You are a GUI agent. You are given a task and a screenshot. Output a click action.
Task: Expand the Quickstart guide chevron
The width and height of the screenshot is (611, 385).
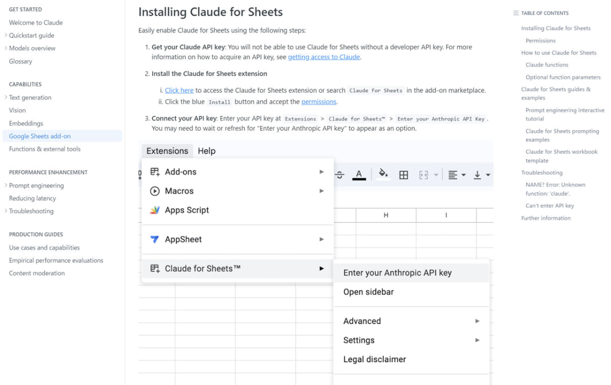click(x=6, y=35)
